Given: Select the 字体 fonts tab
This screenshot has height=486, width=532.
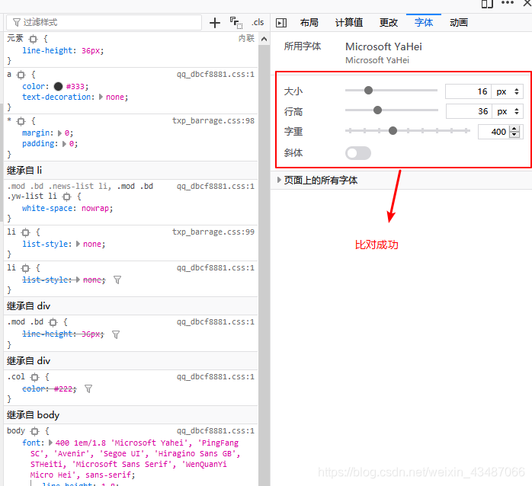Looking at the screenshot, I should point(424,23).
